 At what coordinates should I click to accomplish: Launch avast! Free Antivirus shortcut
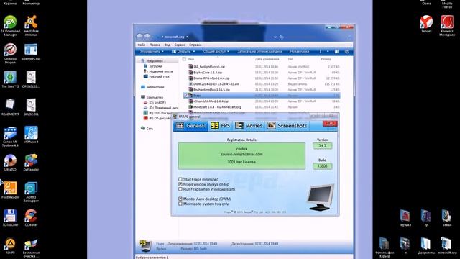point(31,26)
